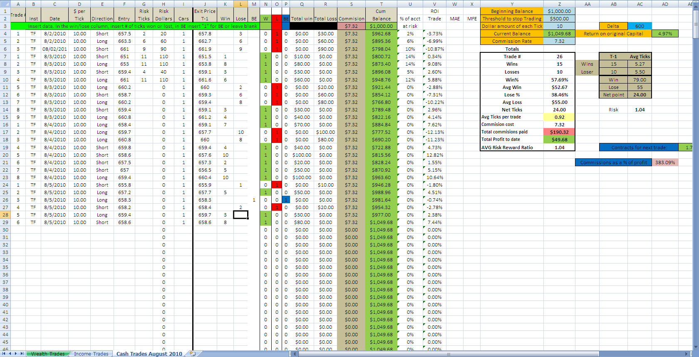The width and height of the screenshot is (699, 357).
Task: Click the Beginning Balance label cell
Action: coord(512,11)
